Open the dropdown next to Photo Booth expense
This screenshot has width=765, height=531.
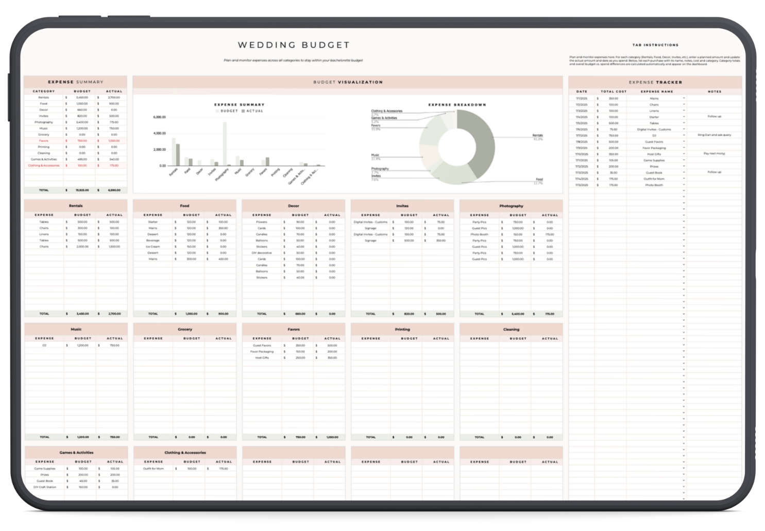[x=684, y=185]
